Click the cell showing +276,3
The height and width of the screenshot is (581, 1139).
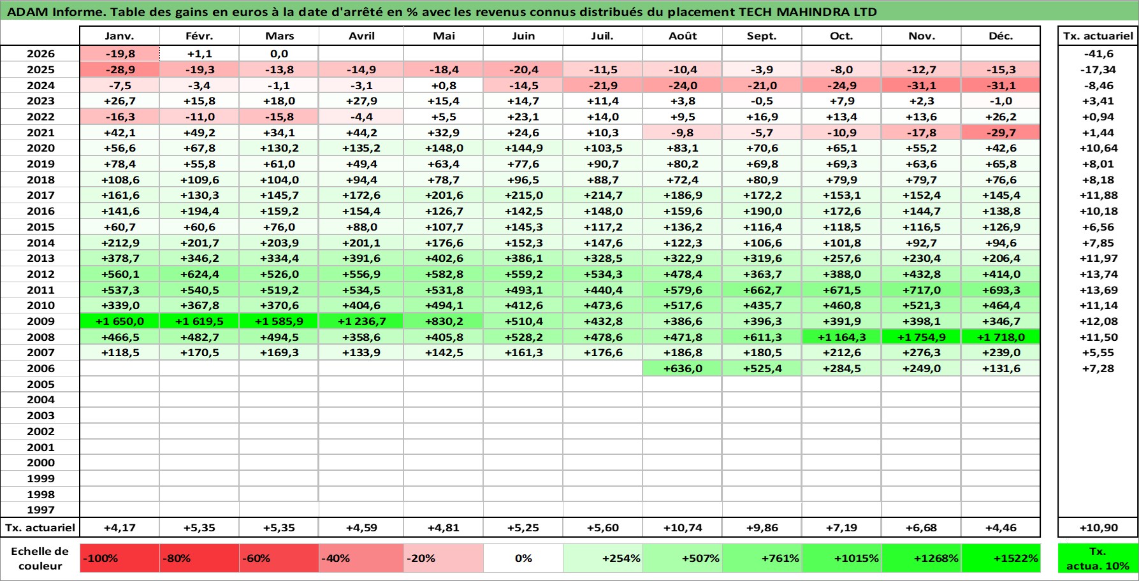point(921,352)
